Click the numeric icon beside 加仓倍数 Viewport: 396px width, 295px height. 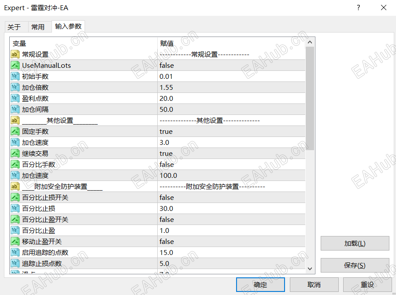click(15, 87)
